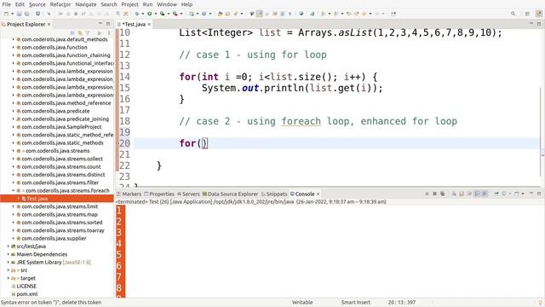Click the Save All toolbar icon
This screenshot has height=307, width=545.
coord(26,14)
